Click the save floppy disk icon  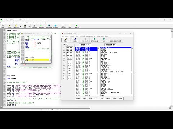point(25,26)
